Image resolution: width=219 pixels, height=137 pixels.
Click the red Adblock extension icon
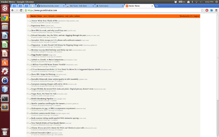click(207, 11)
